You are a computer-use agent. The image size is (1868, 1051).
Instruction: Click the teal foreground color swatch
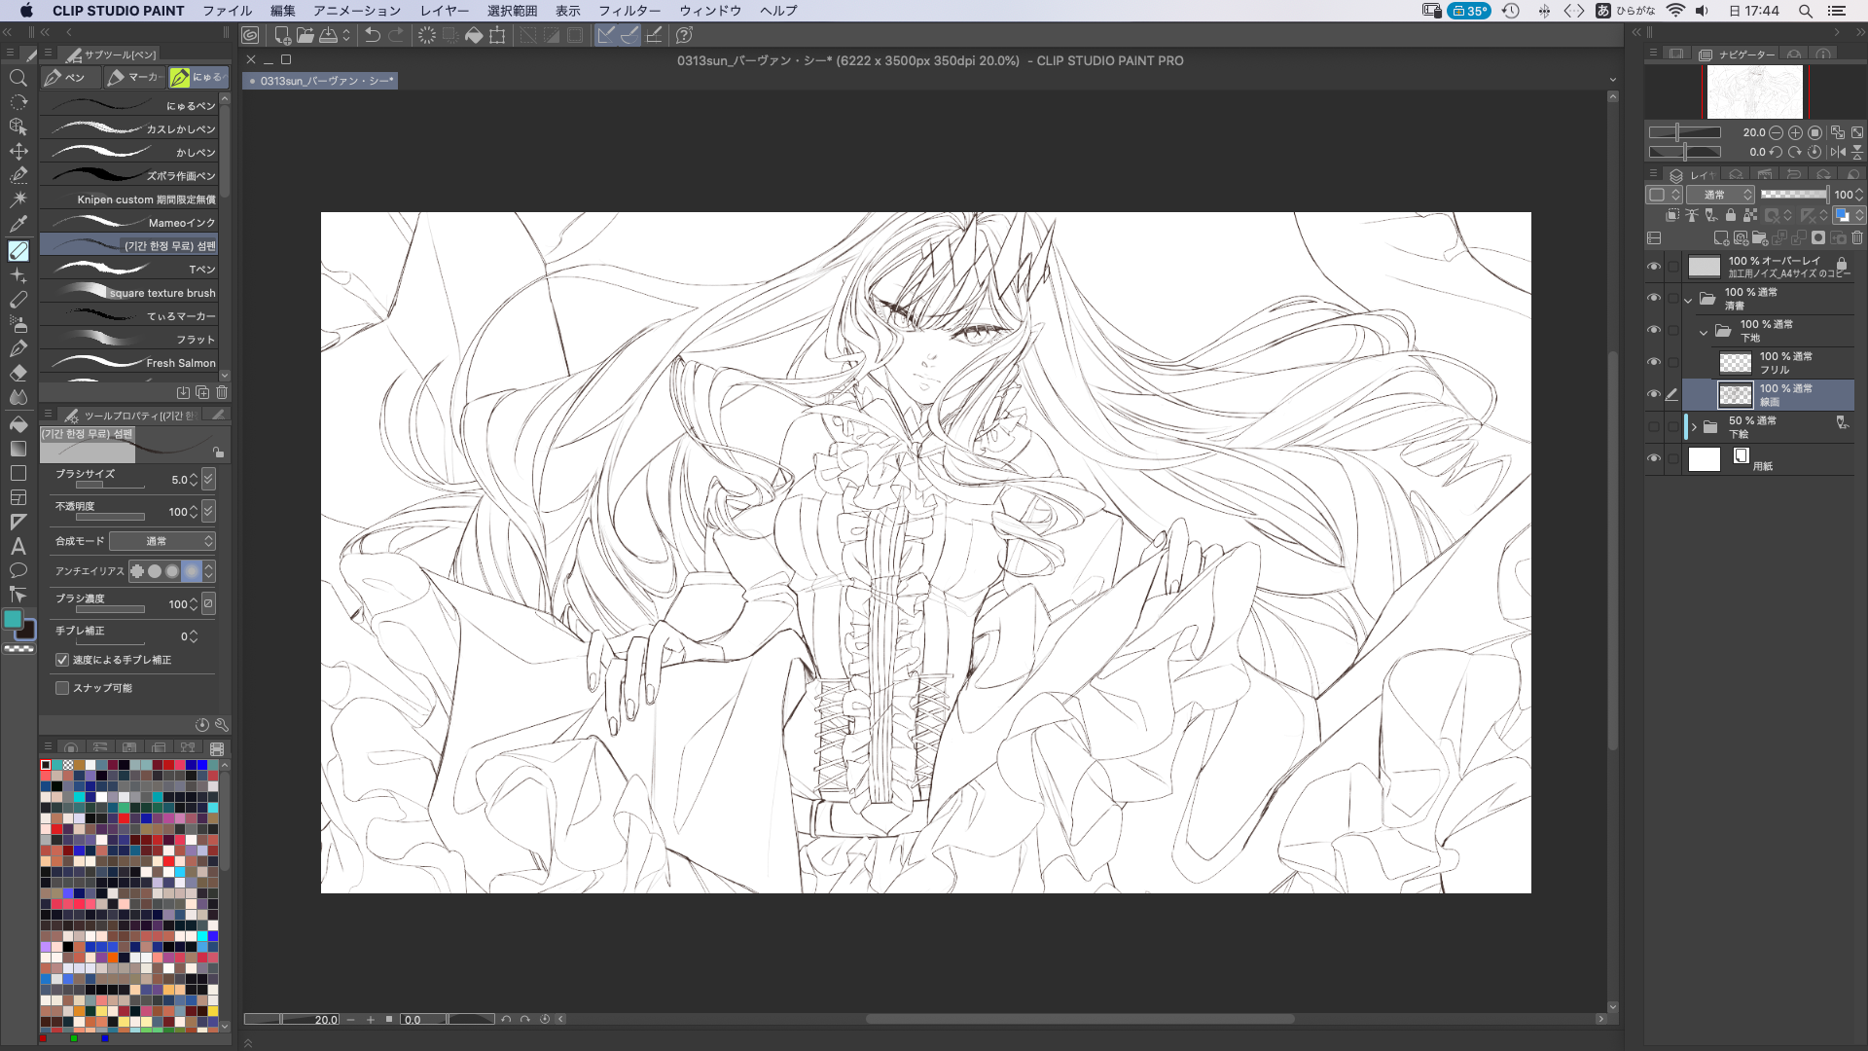pos(13,620)
